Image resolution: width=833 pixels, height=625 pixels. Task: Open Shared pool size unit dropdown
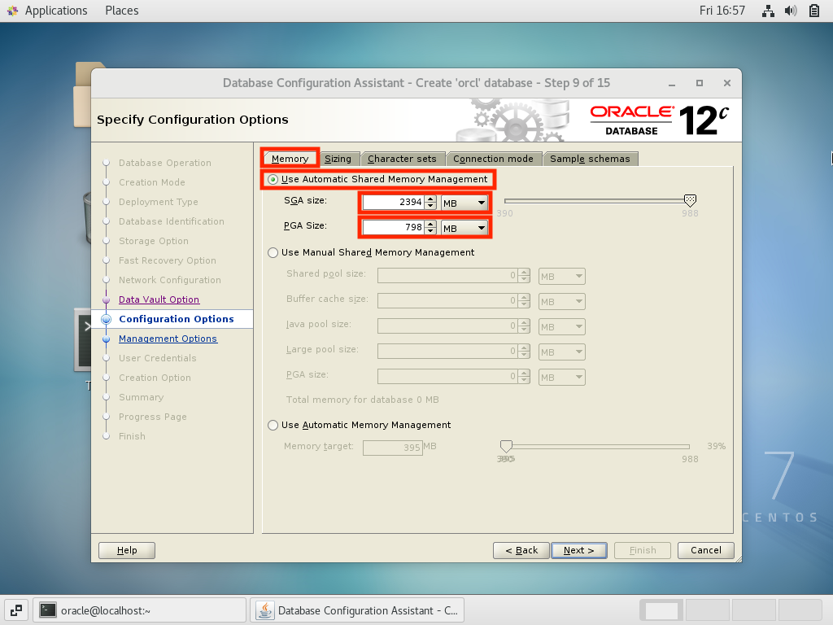pyautogui.click(x=561, y=277)
